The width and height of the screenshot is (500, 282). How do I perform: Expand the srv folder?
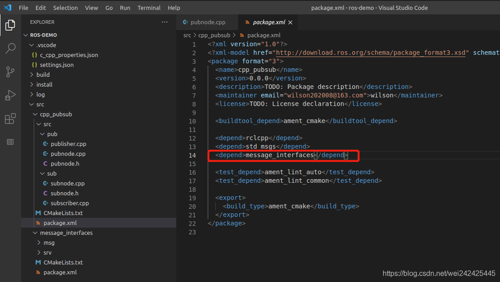click(39, 252)
